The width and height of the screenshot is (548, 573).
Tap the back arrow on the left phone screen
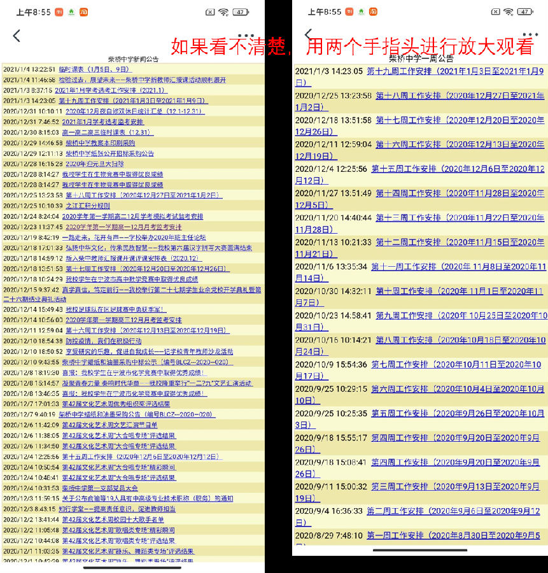tap(17, 36)
